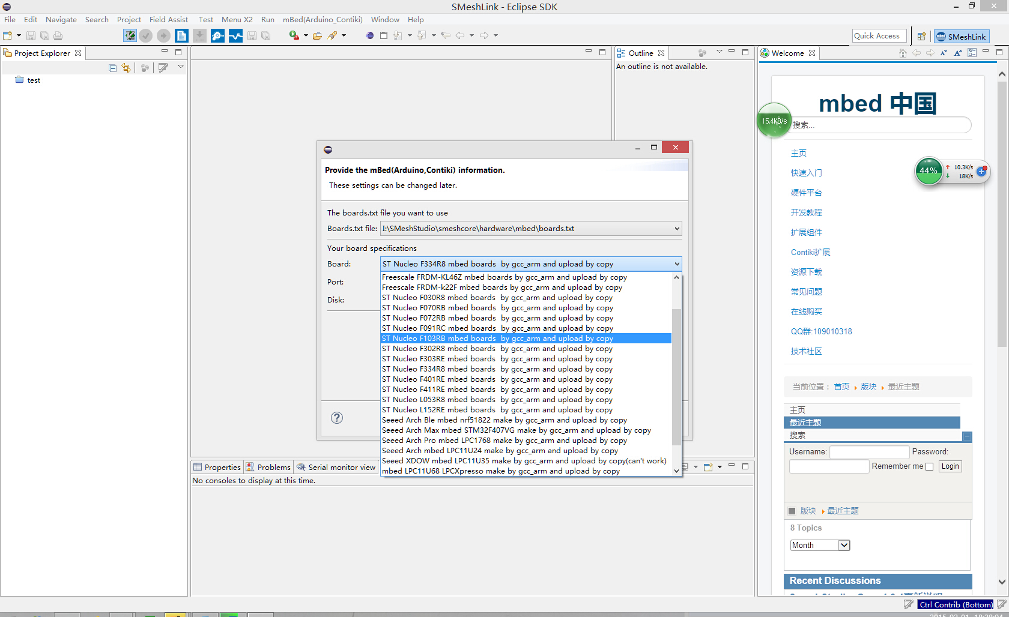The image size is (1009, 617).
Task: Open the New wizard dropdown arrow
Action: click(x=19, y=36)
